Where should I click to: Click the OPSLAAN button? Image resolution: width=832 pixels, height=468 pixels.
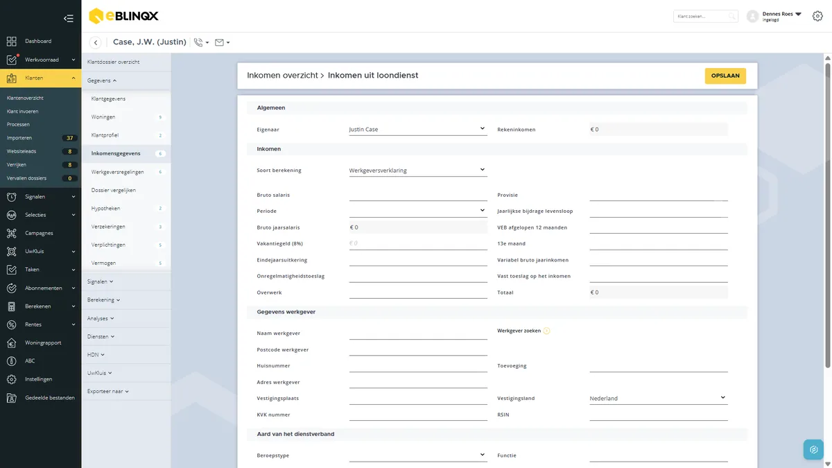pos(725,76)
